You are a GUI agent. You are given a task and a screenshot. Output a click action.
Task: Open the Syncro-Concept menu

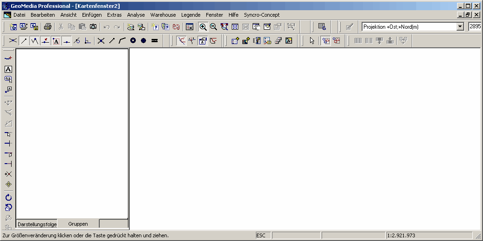tap(261, 15)
